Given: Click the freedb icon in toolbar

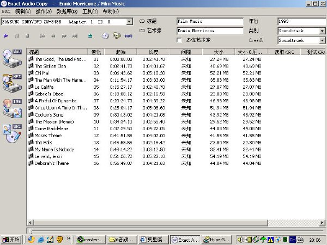Looking at the screenshot, I should click(x=128, y=36).
